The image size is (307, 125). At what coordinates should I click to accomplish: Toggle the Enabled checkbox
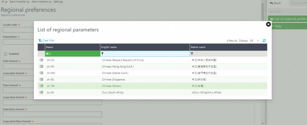pos(5,54)
